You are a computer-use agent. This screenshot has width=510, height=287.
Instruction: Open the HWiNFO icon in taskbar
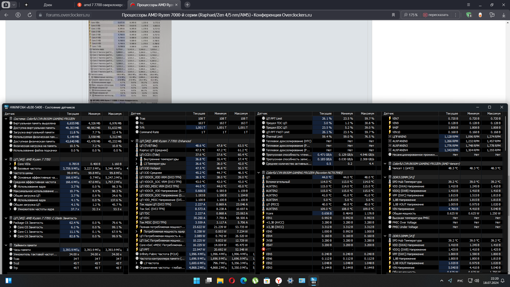pyautogui.click(x=314, y=281)
